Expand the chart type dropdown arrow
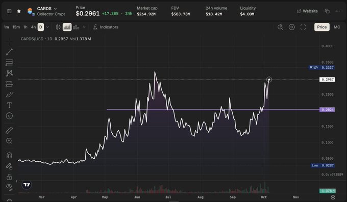Image resolution: width=347 pixels, height=202 pixels. (84, 27)
